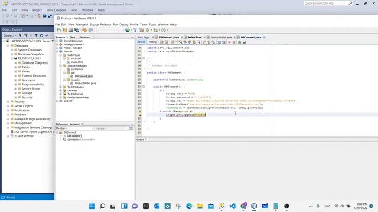Click the lightbulb hint icon in editor gutter
Screen dimensions: 378x212
point(140,111)
